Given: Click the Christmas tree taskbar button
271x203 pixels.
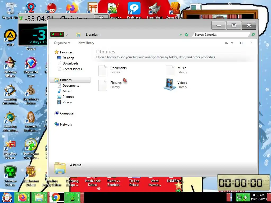Looking at the screenshot, I should click(72, 197).
